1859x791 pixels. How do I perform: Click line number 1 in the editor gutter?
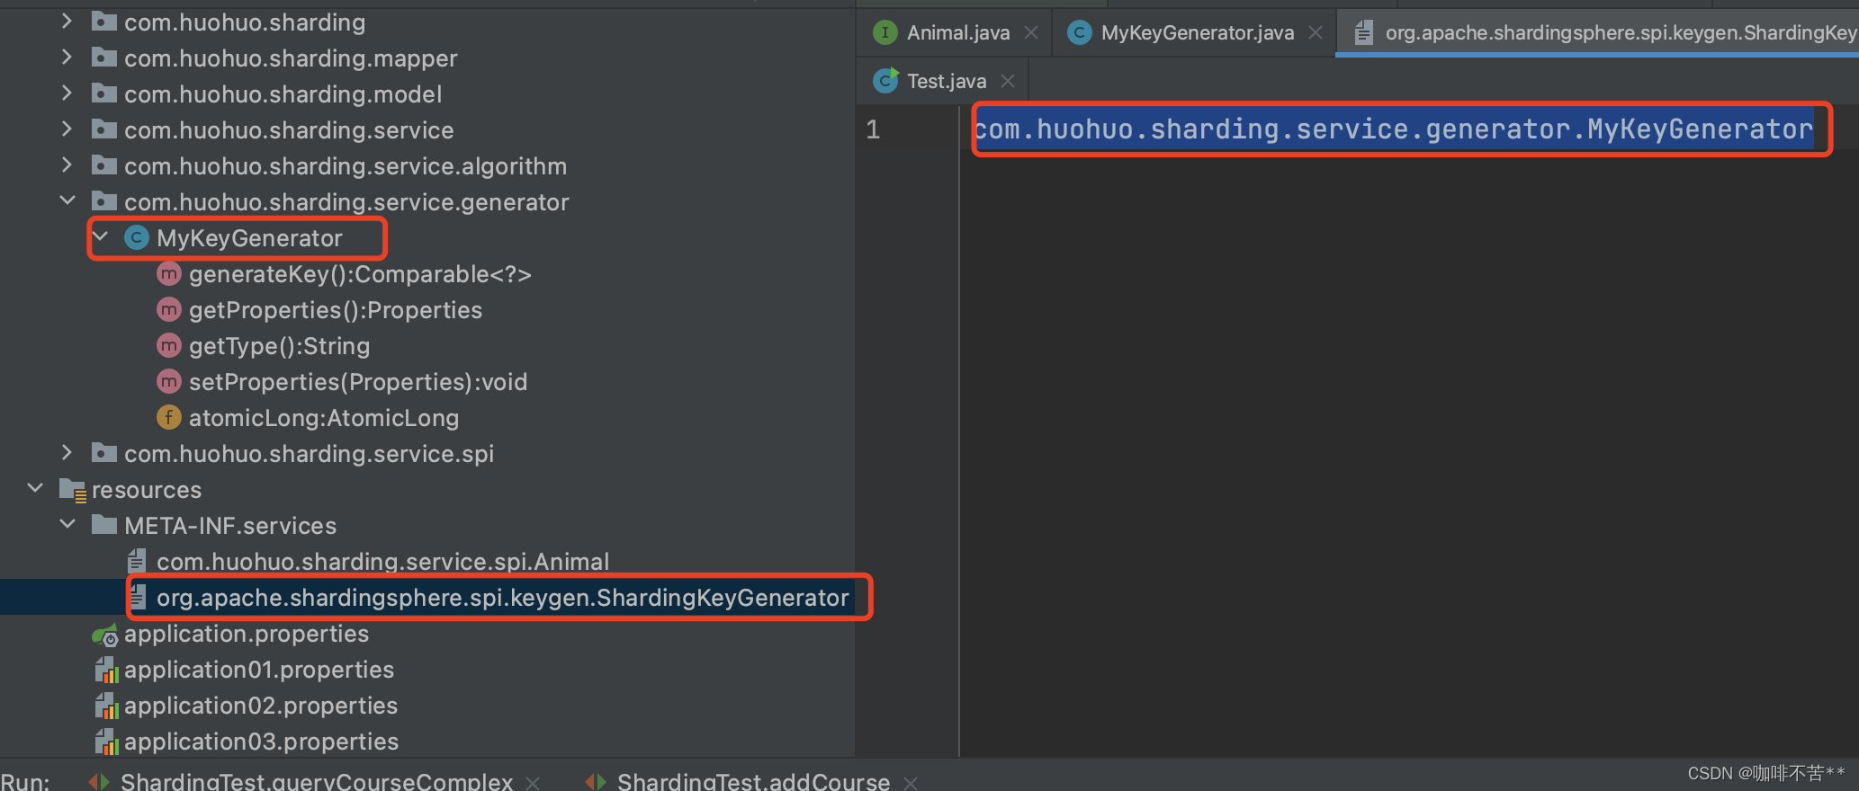[x=873, y=129]
